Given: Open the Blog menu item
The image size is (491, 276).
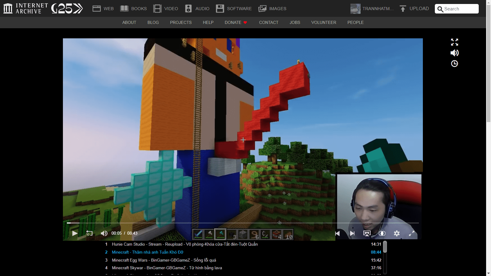Looking at the screenshot, I should pos(153,22).
